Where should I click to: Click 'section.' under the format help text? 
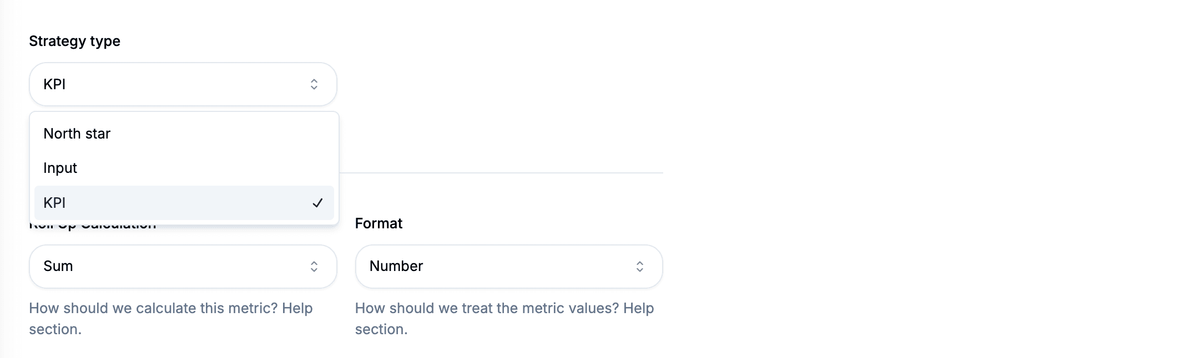click(381, 329)
